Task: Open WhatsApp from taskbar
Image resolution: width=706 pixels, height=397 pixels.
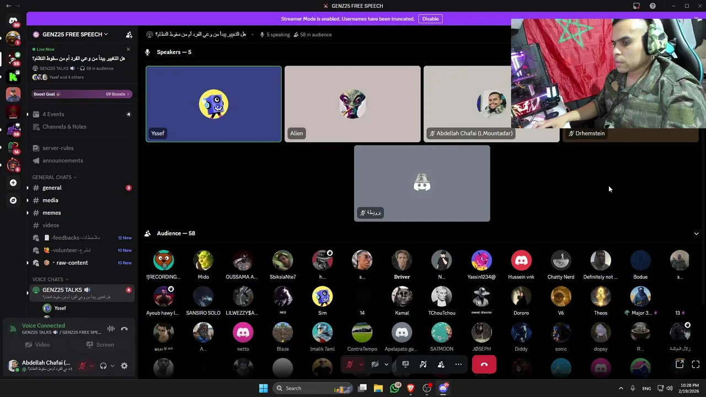Action: point(394,388)
